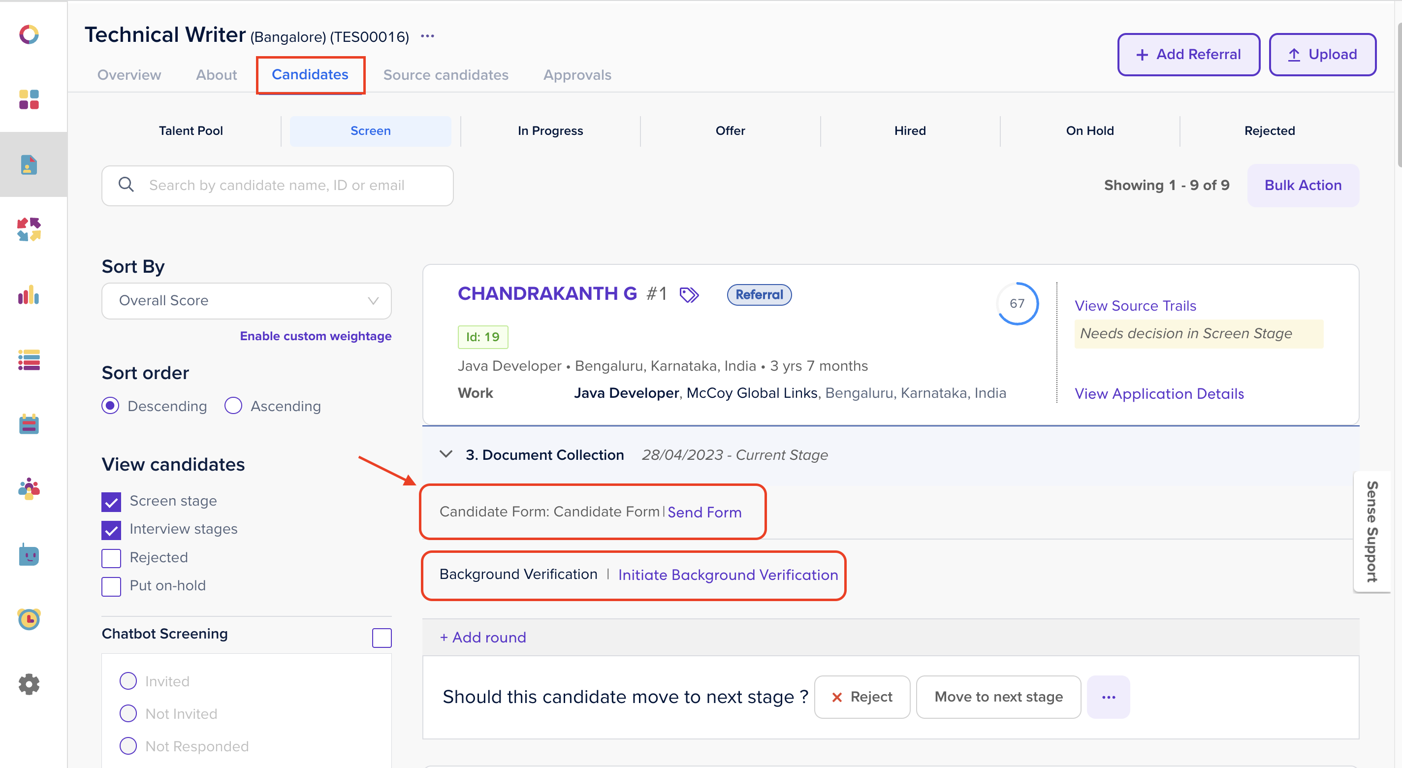Click the Add round link
This screenshot has height=768, width=1402.
click(483, 638)
